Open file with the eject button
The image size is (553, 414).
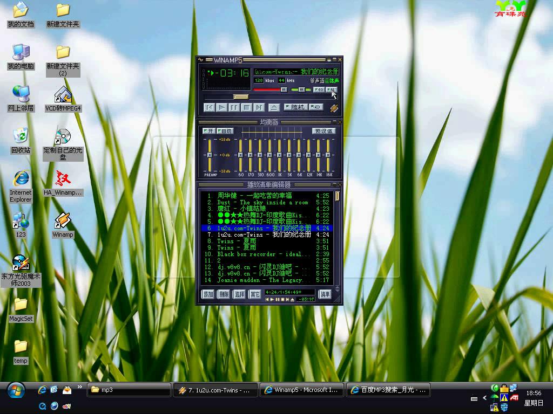[274, 107]
